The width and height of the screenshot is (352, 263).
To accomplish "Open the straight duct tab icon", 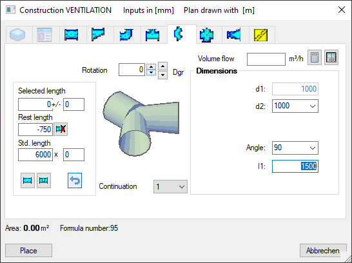I will [x=71, y=35].
